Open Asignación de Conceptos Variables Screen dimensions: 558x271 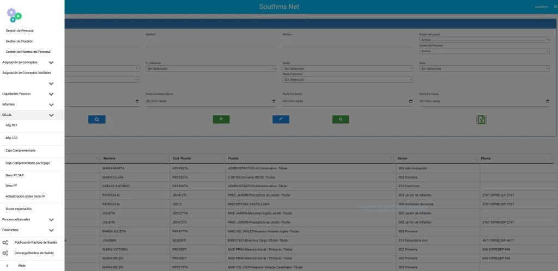[27, 72]
